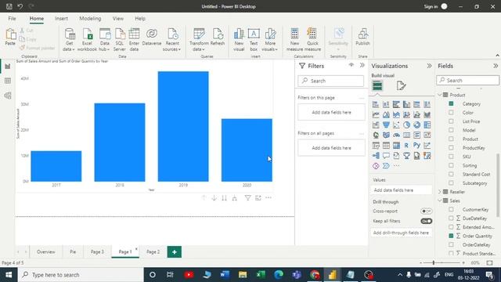Collapse the ribbon with the caret
This screenshot has width=501, height=282.
click(x=497, y=56)
